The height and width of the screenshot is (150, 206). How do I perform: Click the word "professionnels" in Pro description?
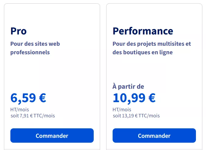[30, 52]
